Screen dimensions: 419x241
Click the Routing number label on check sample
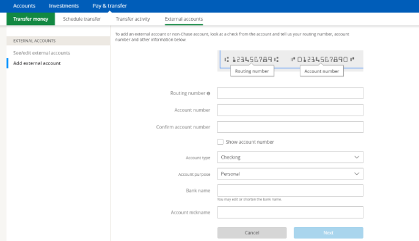(252, 71)
